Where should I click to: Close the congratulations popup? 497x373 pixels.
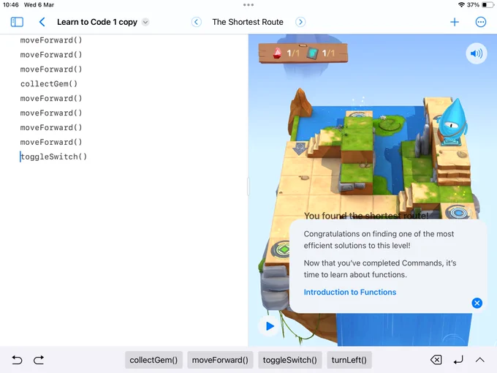pos(477,303)
